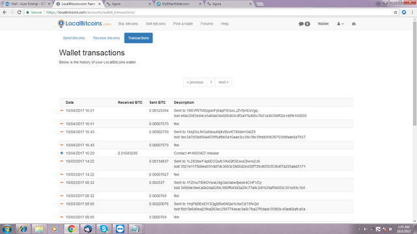Click the « previous pagination button
The width and height of the screenshot is (417, 234).
(x=195, y=83)
